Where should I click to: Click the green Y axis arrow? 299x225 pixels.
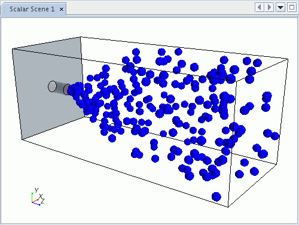[x=32, y=197]
